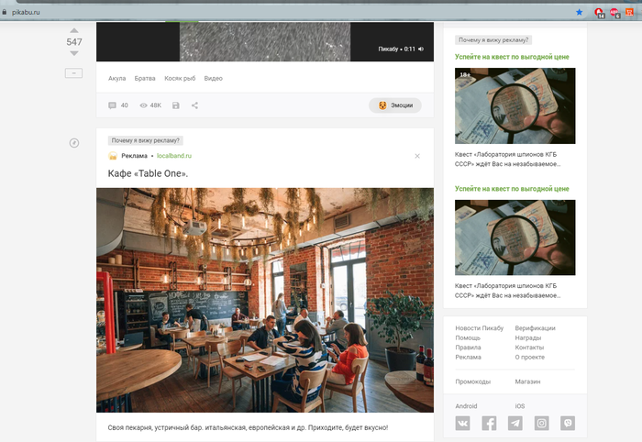Open Реклама footer link
This screenshot has height=442, width=642.
click(468, 357)
